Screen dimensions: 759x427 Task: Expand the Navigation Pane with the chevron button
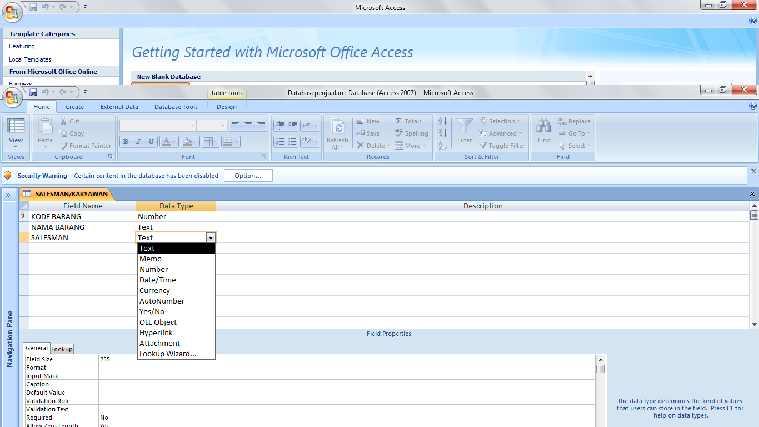coord(8,195)
